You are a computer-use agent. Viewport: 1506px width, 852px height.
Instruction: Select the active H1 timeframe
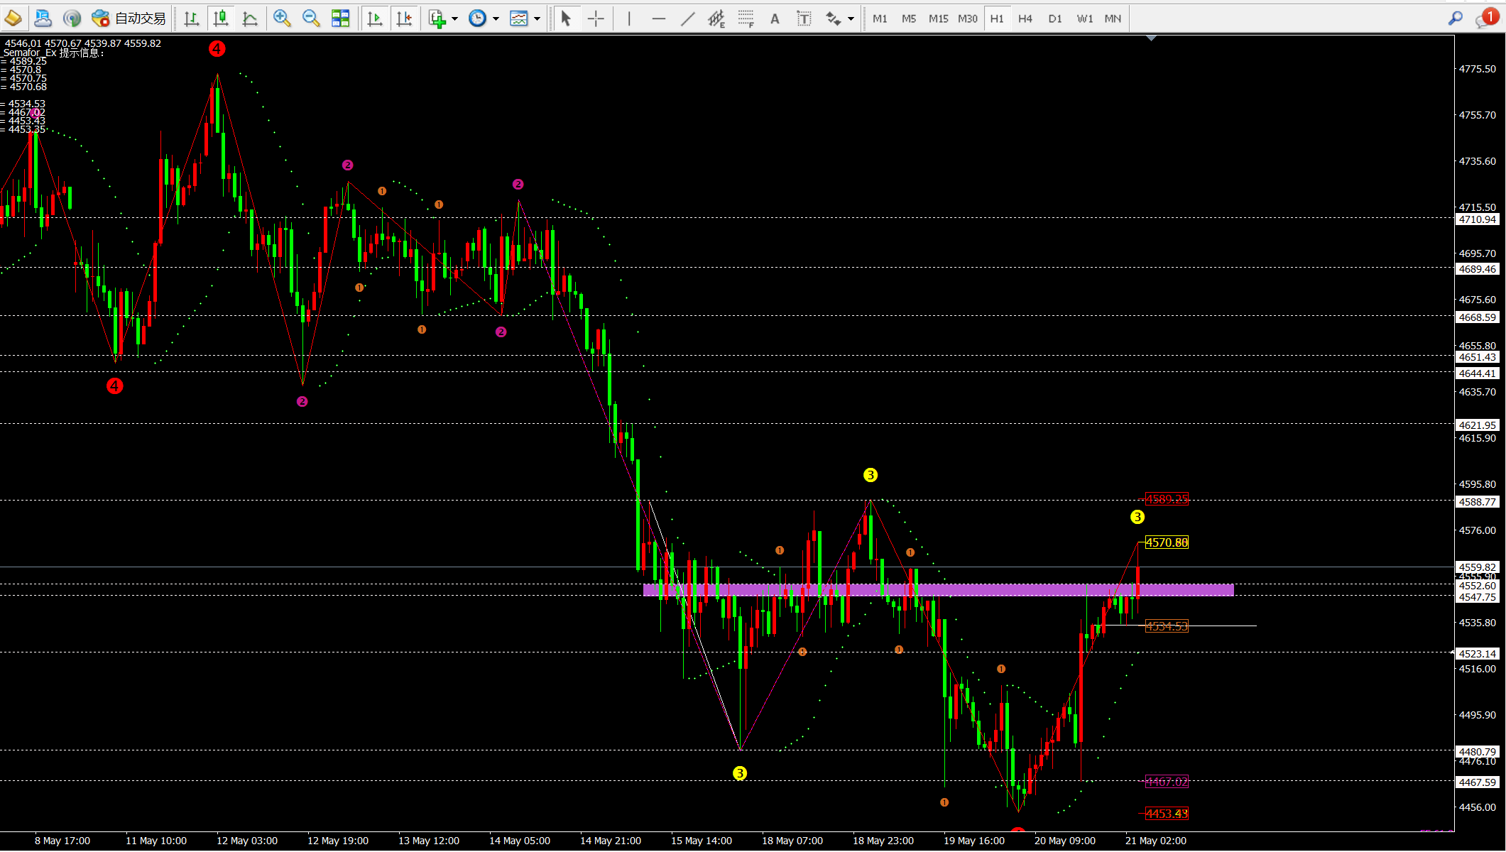click(x=997, y=18)
